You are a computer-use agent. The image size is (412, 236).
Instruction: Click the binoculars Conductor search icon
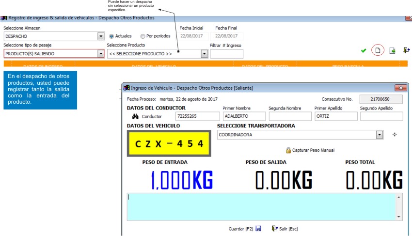click(x=135, y=116)
